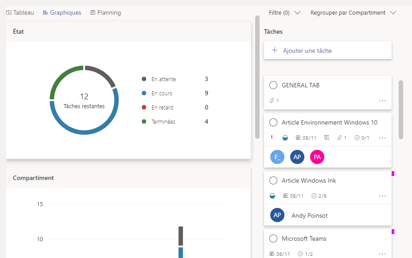Image resolution: width=412 pixels, height=258 pixels.
Task: Mark Article Environnement Windows 10 as complete
Action: point(273,122)
